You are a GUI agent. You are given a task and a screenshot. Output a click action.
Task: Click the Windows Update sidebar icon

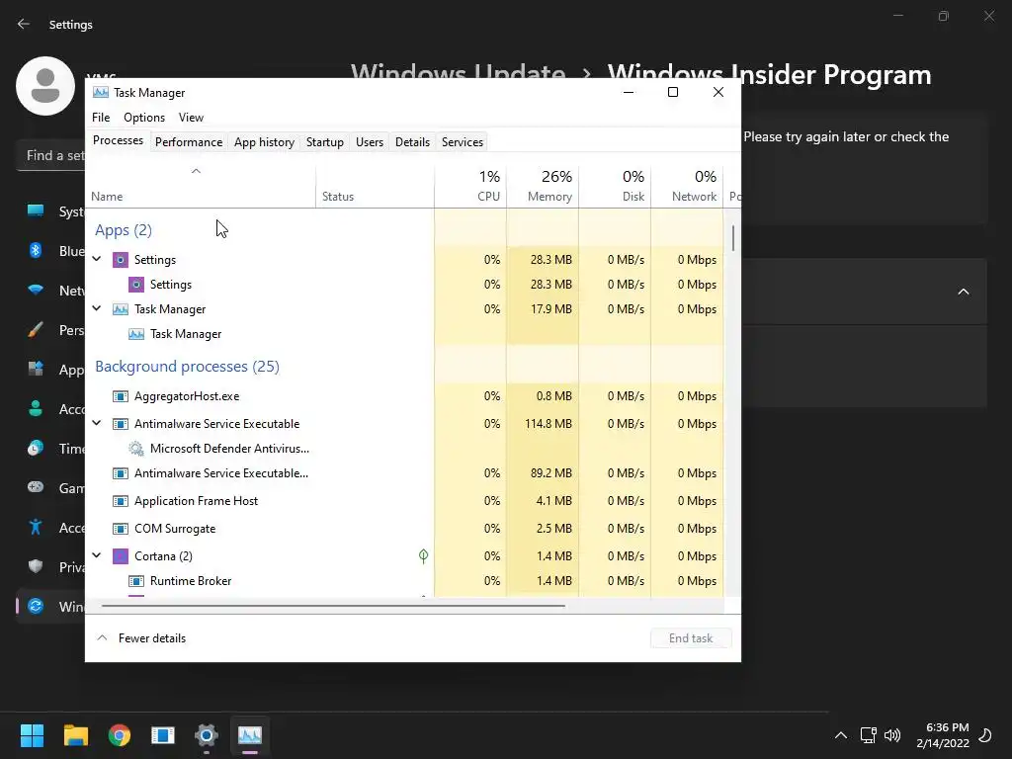tap(36, 606)
